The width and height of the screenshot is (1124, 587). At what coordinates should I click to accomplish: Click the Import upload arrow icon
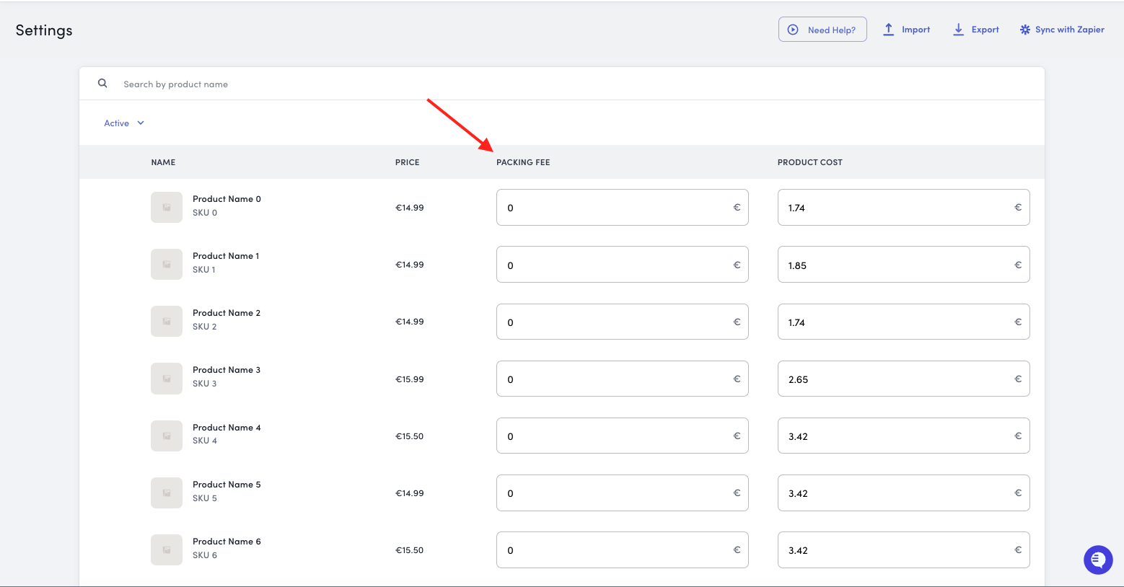pyautogui.click(x=889, y=30)
